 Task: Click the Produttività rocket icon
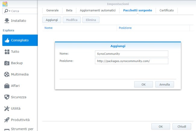point(7,120)
